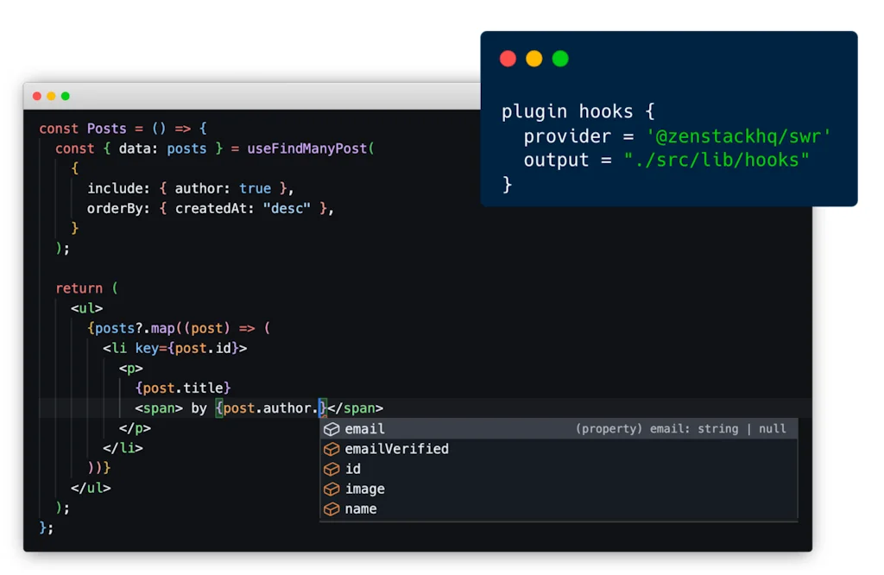Click the icon next to the image suggestion
This screenshot has height=575, width=884.
coord(332,489)
